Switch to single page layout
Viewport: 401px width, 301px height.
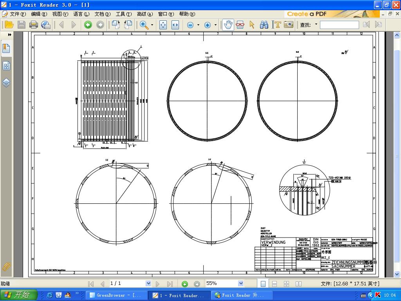coord(263,284)
